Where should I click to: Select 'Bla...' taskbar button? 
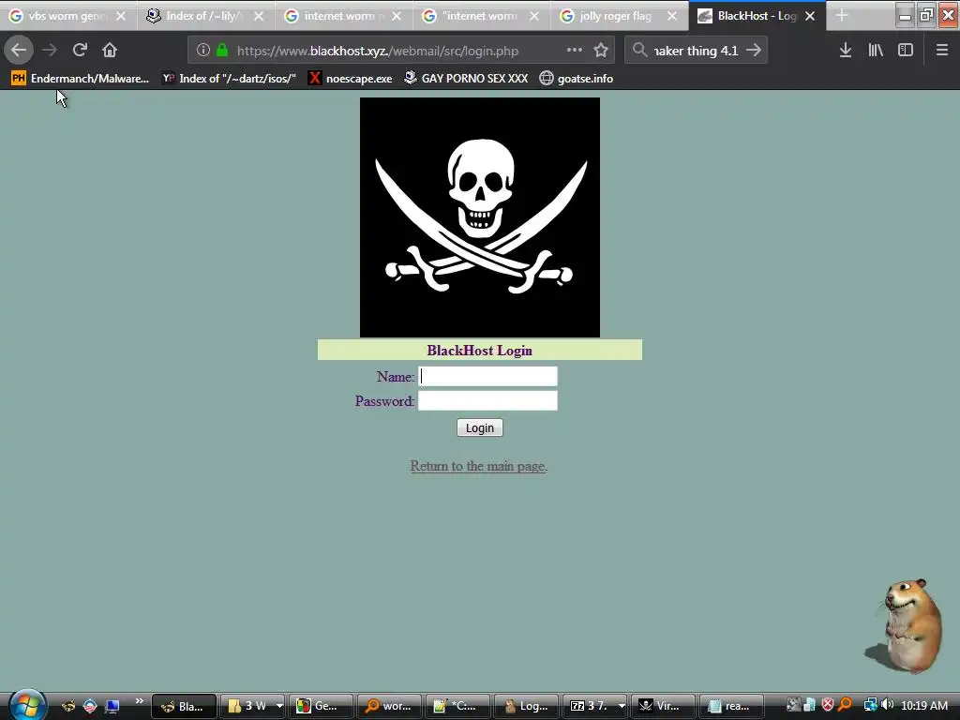184,706
